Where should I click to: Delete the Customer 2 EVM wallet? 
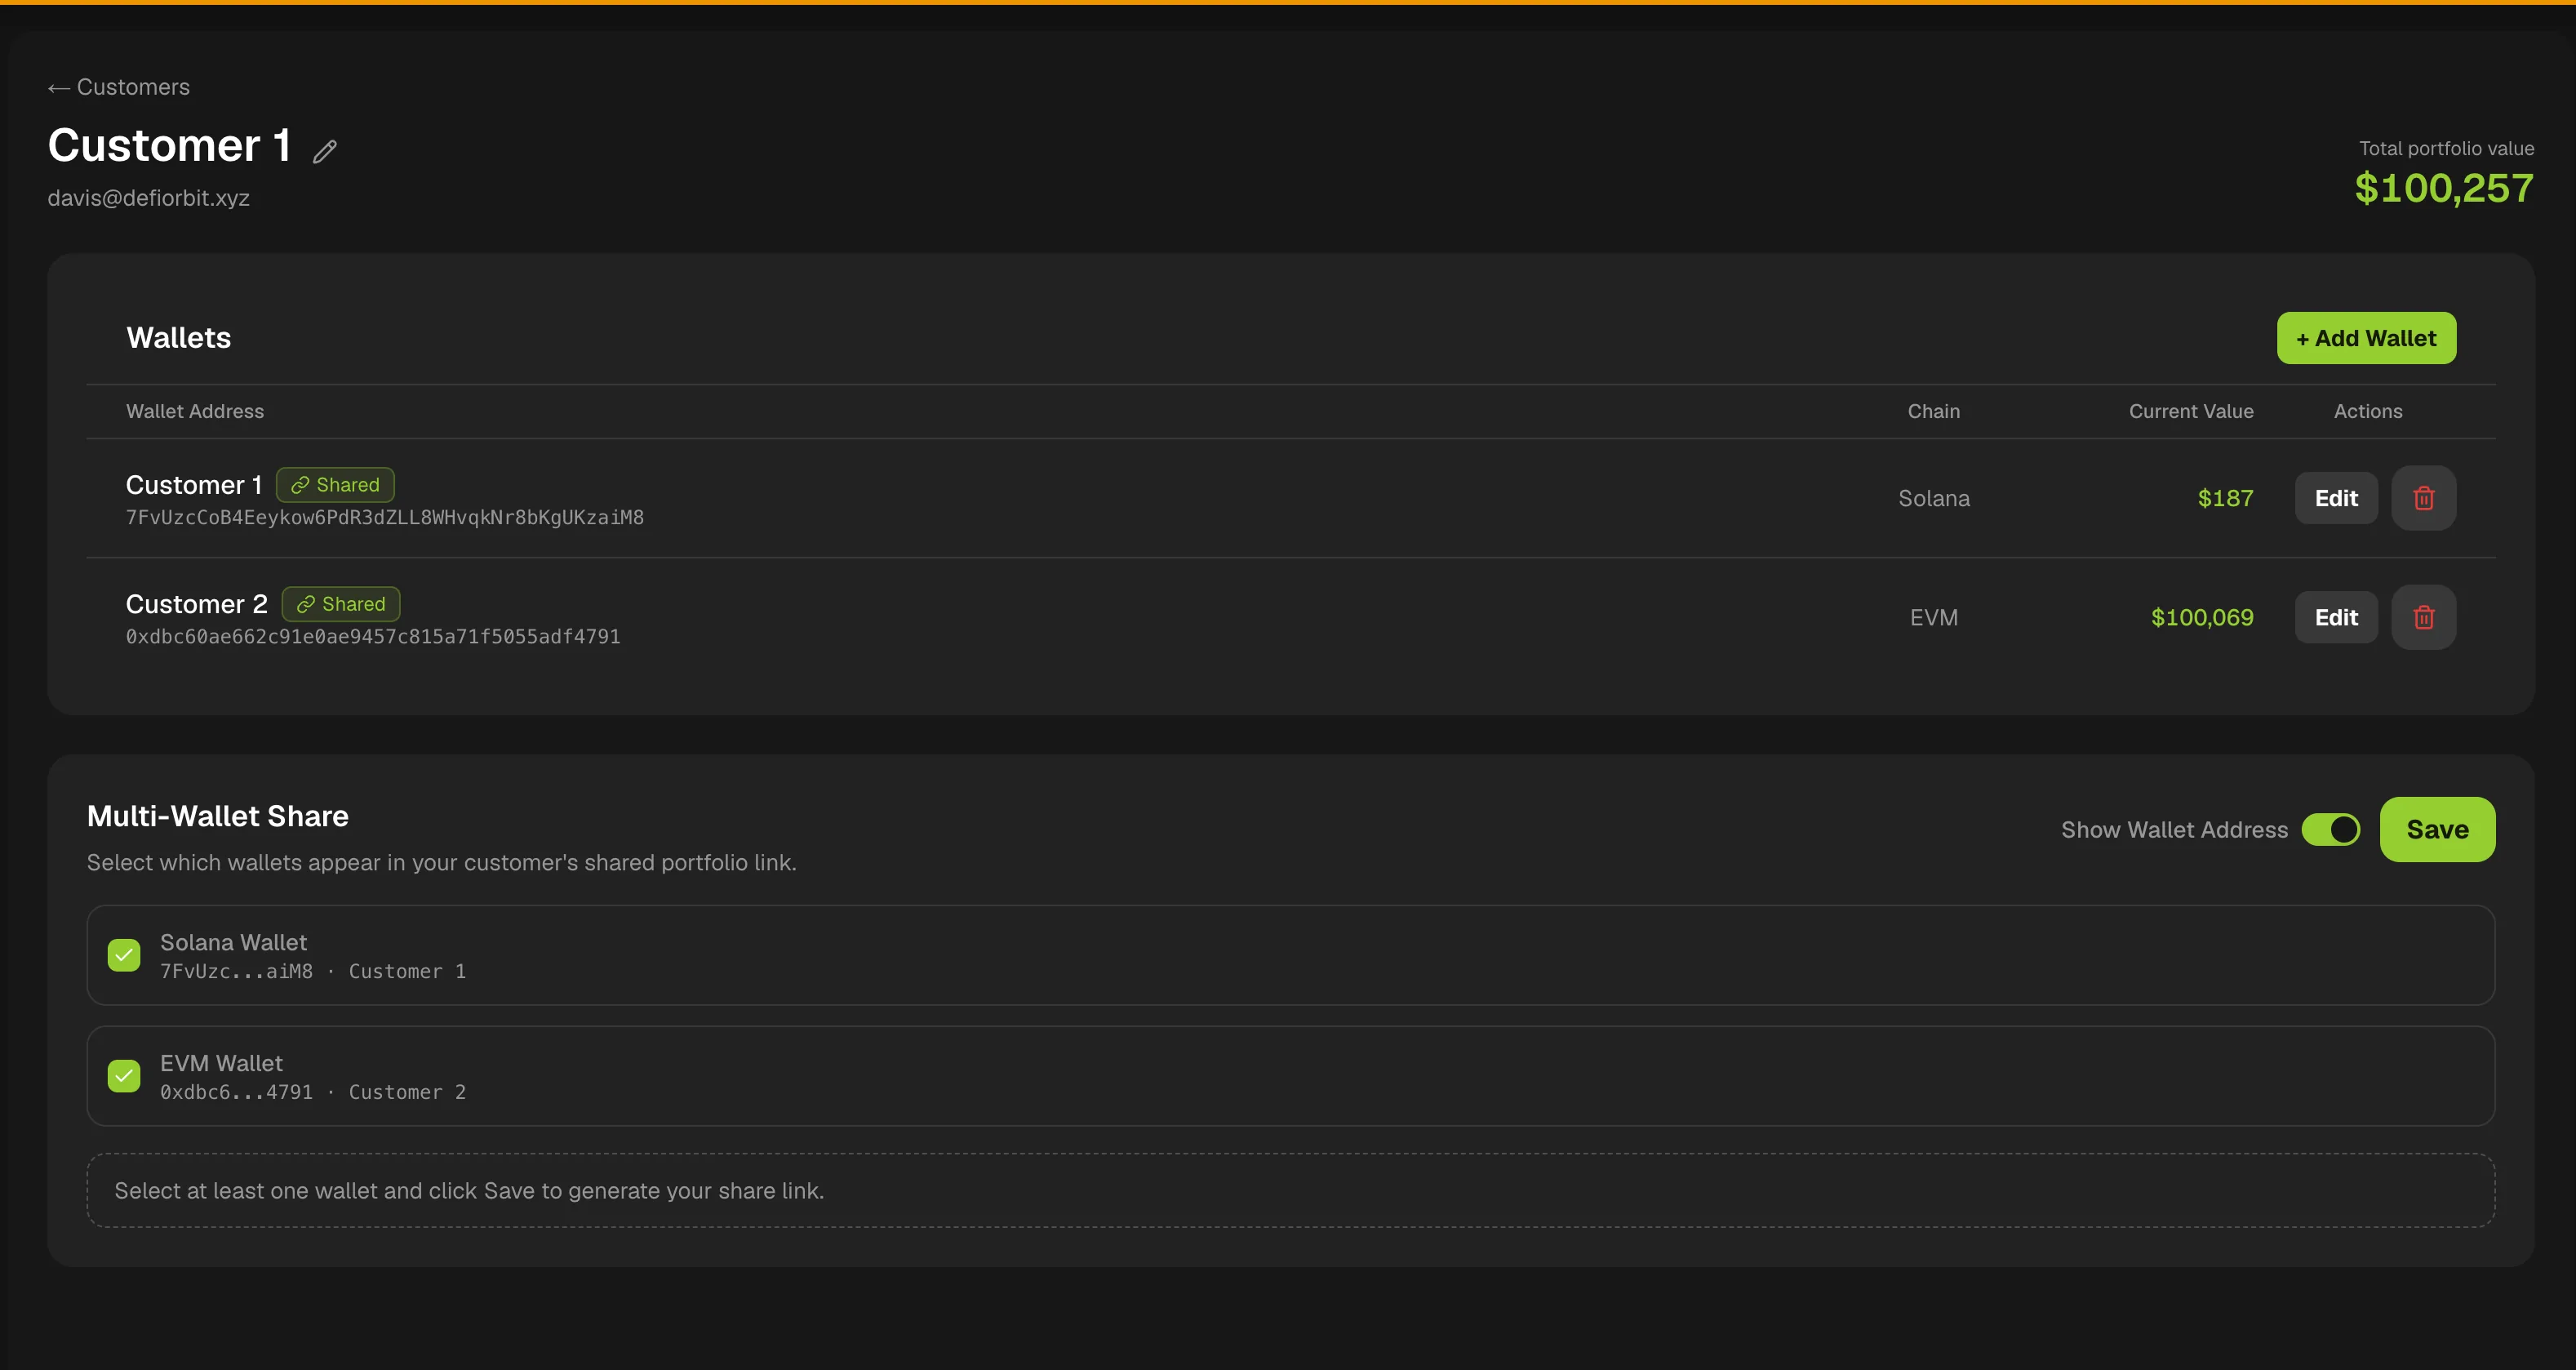[x=2423, y=617]
